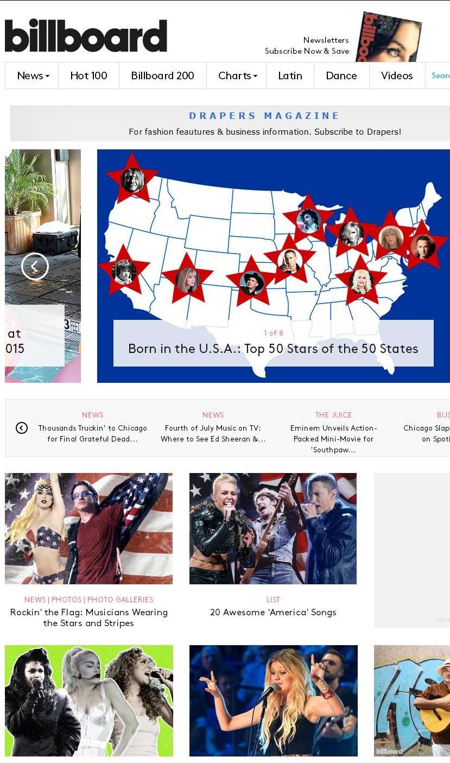Open the Hot 100 menu item
The height and width of the screenshot is (763, 450).
(x=89, y=75)
